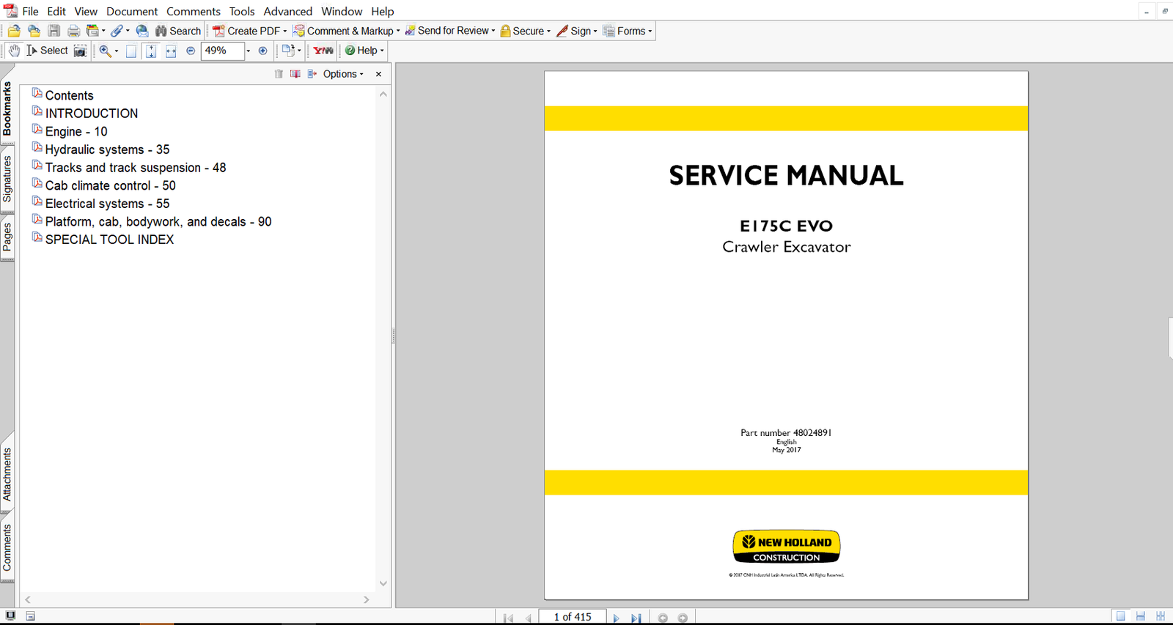Go to the next page arrow
Image resolution: width=1173 pixels, height=625 pixels.
click(616, 618)
